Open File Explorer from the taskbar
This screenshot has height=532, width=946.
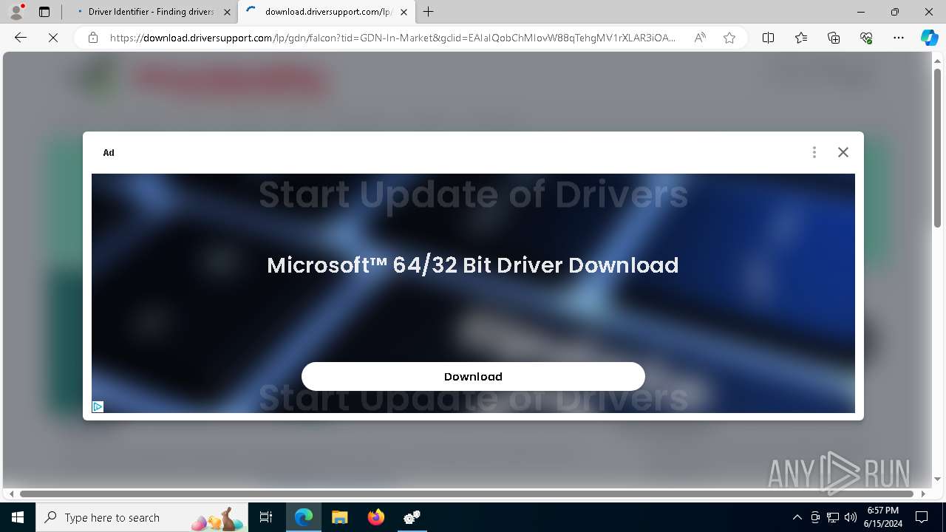tap(340, 517)
